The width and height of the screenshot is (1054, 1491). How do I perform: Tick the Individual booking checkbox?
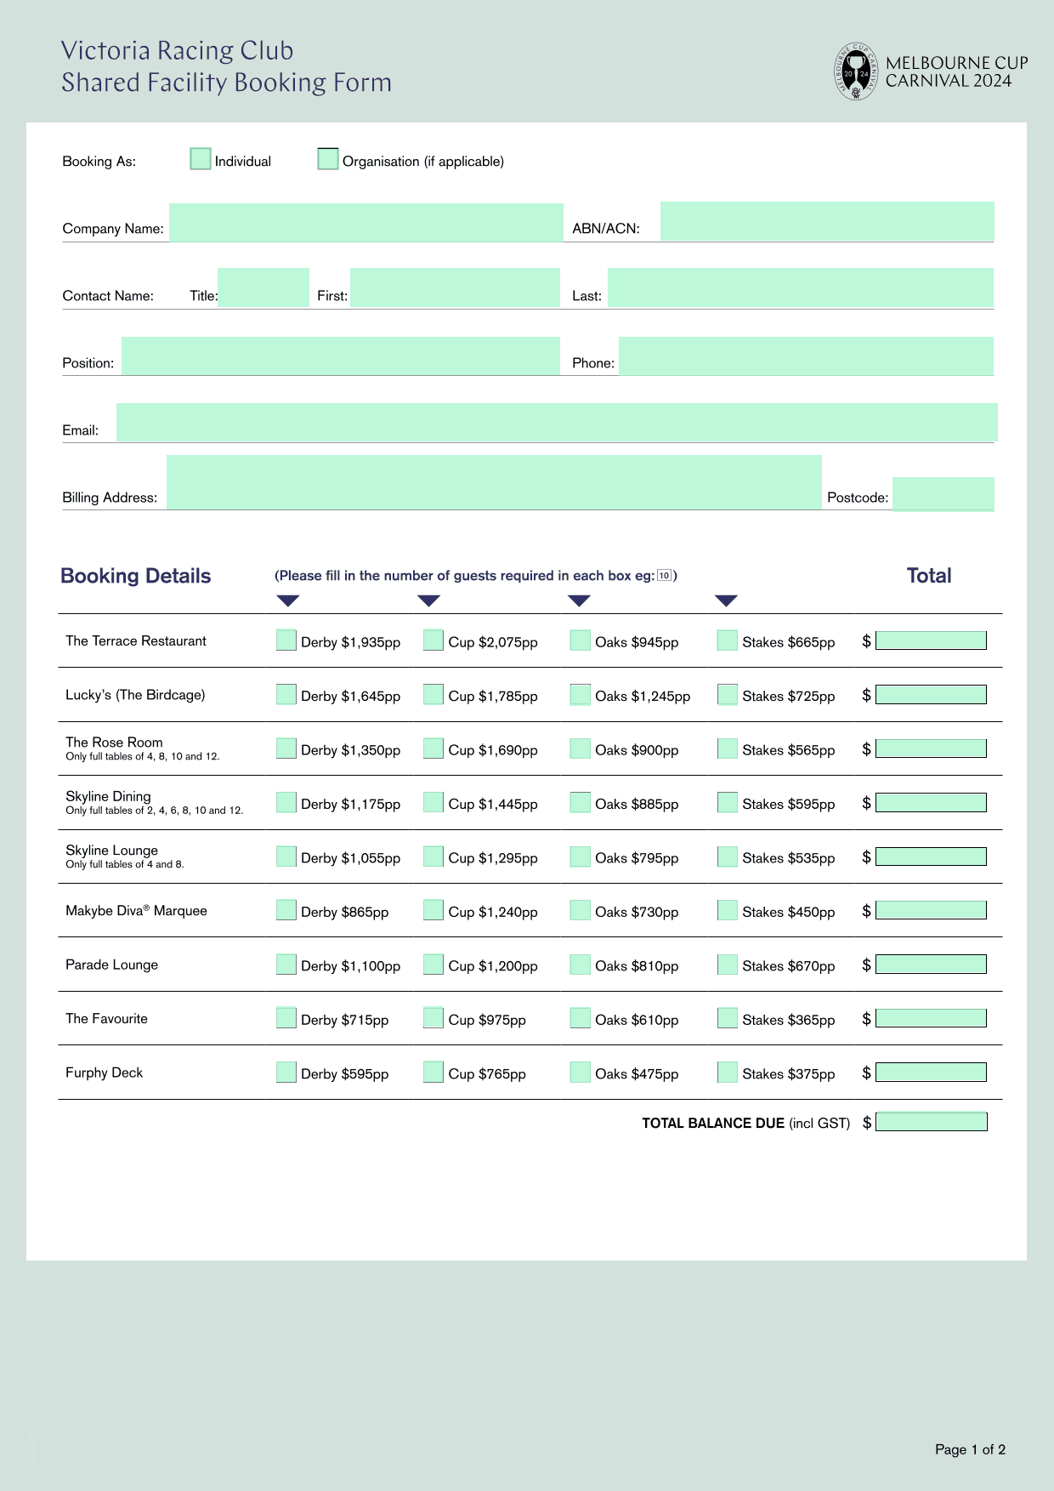201,159
